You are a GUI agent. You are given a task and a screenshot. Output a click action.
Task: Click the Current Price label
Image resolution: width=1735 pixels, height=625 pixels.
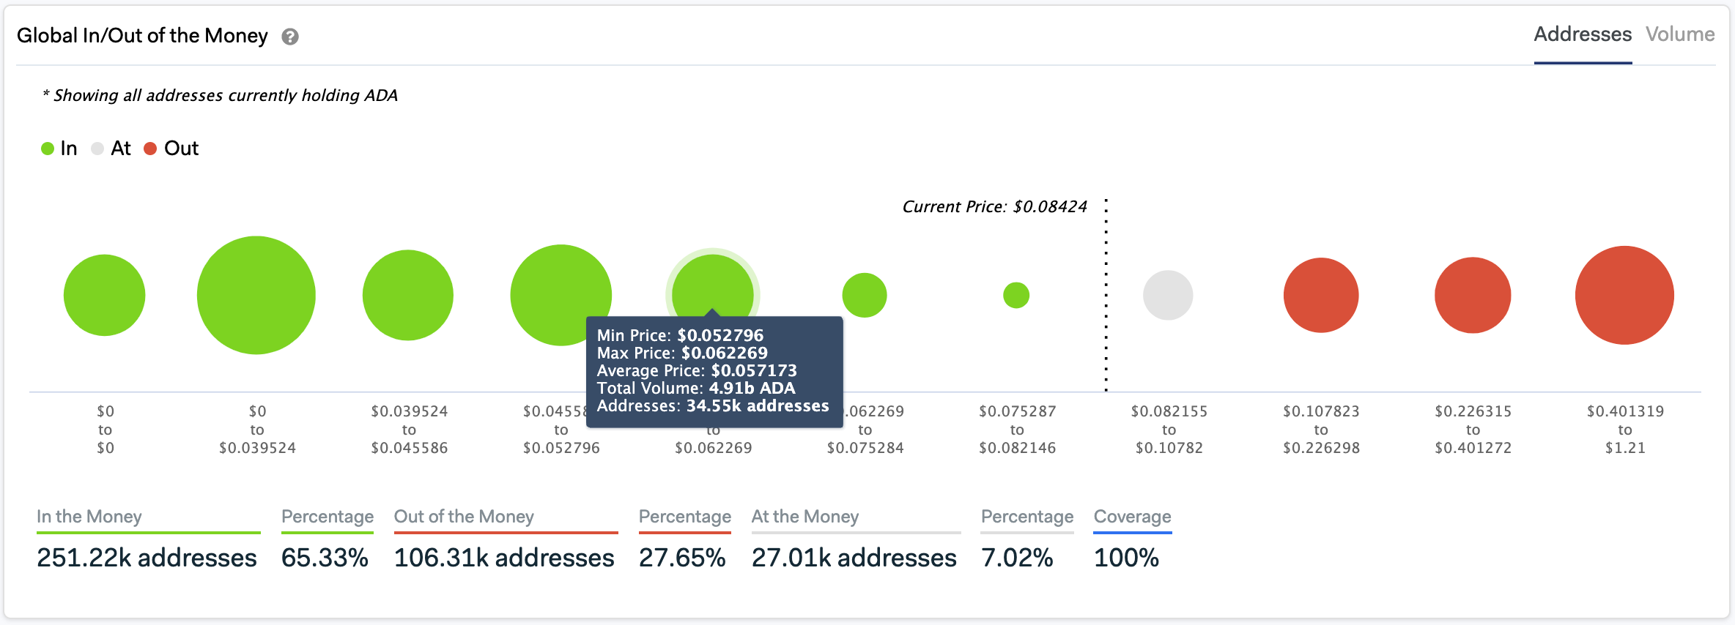point(994,207)
